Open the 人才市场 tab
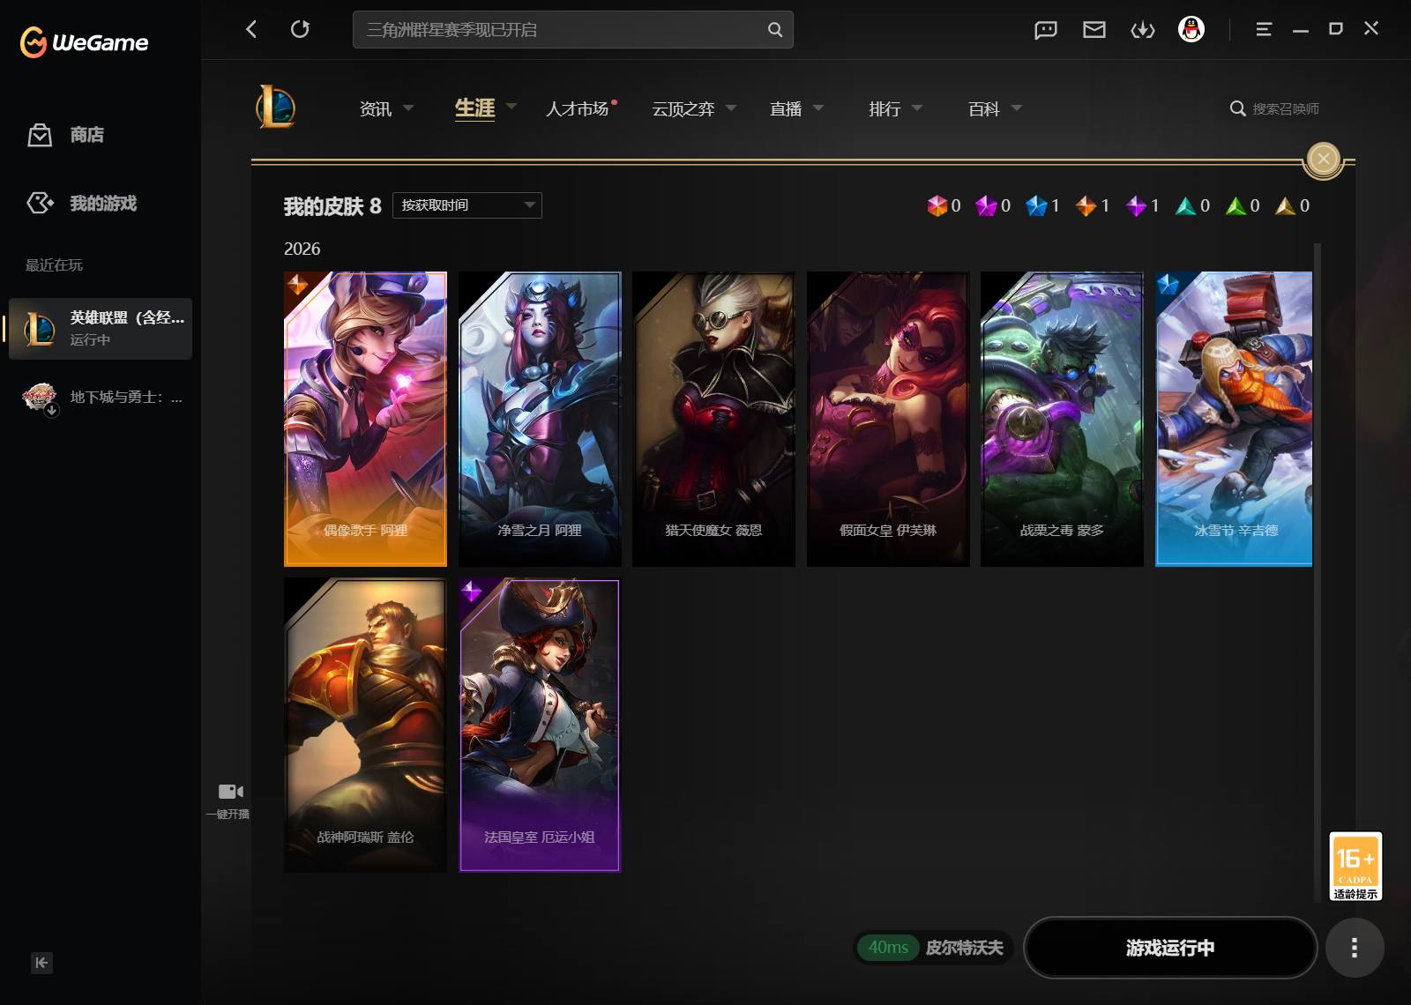 [578, 108]
